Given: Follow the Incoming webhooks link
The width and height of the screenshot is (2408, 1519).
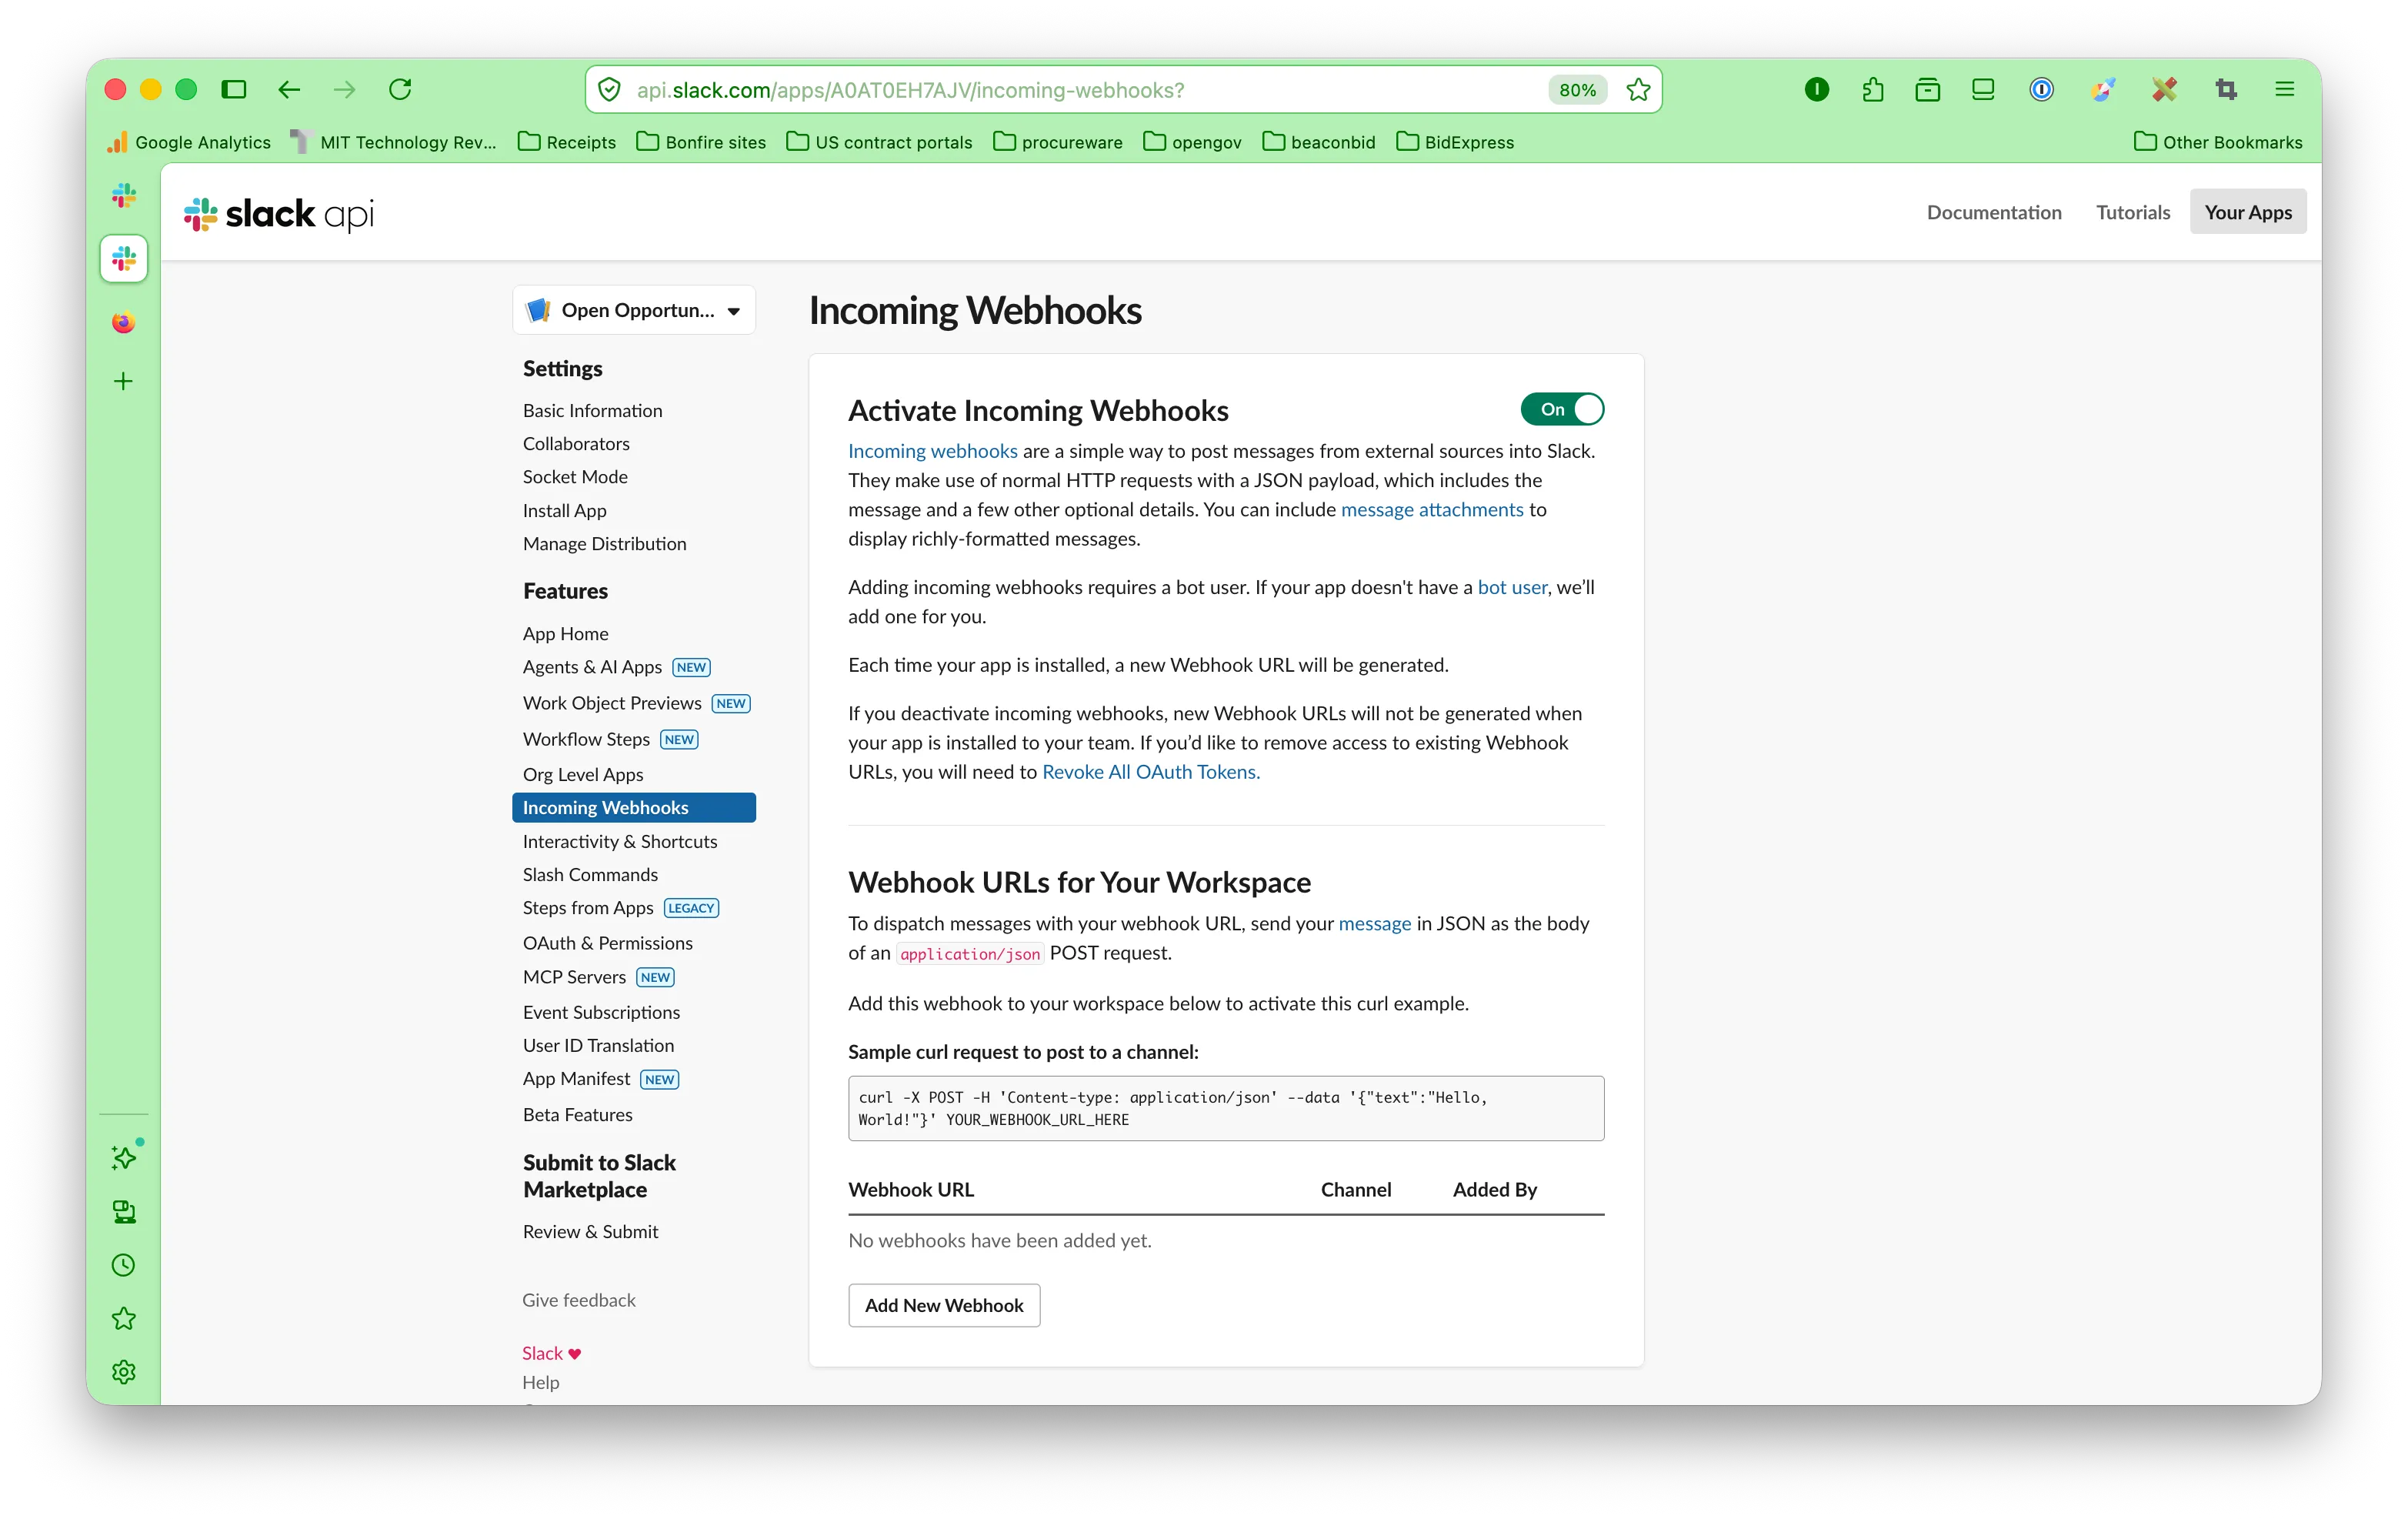Looking at the screenshot, I should tap(932, 451).
